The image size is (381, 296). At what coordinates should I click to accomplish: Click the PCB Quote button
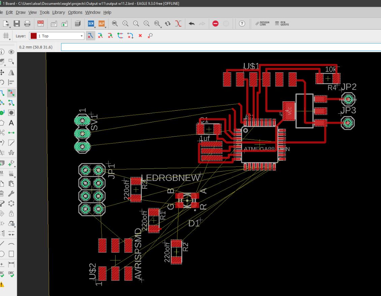[x=282, y=24]
